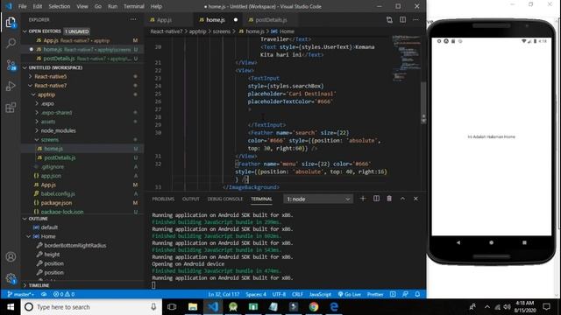Switch to postDetails.js editor tab
Viewport: 561px width, 315px height.
pos(271,20)
